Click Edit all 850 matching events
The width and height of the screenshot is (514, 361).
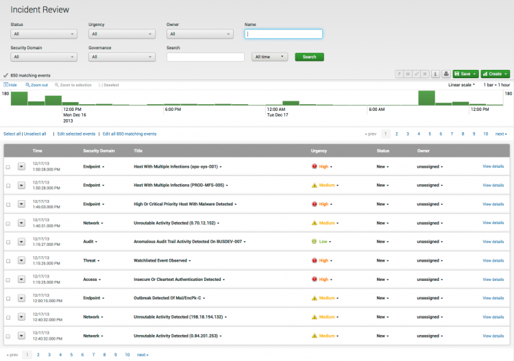click(x=130, y=134)
